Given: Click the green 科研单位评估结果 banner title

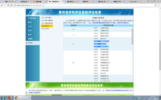Looking at the screenshot, I should tap(82, 85).
